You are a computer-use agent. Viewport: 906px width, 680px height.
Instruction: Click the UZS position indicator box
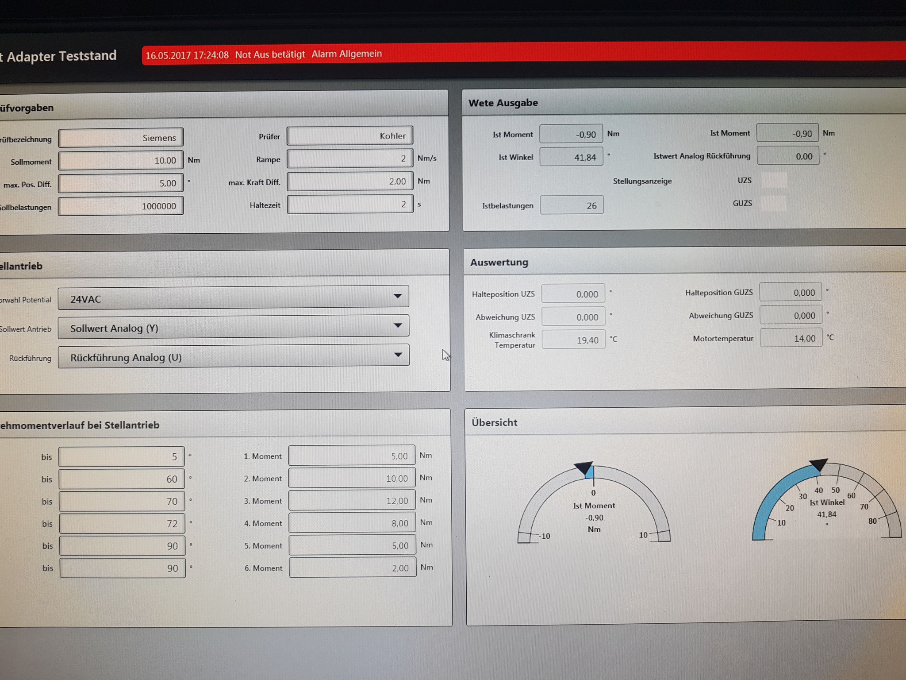(774, 180)
